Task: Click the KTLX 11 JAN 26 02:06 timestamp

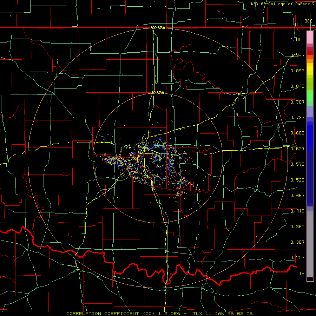Action: click(x=221, y=314)
